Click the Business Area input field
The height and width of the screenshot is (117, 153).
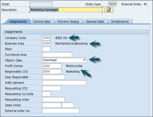(x=46, y=43)
